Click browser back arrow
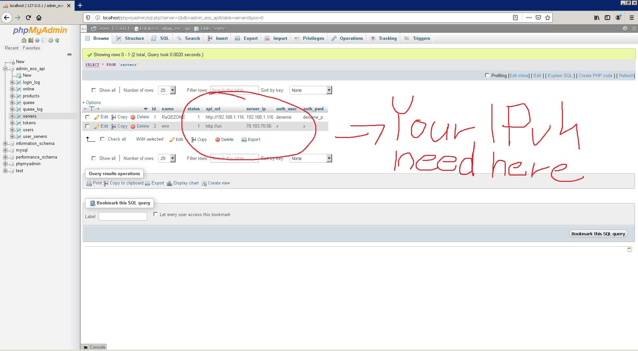Image resolution: width=638 pixels, height=351 pixels. pos(7,18)
